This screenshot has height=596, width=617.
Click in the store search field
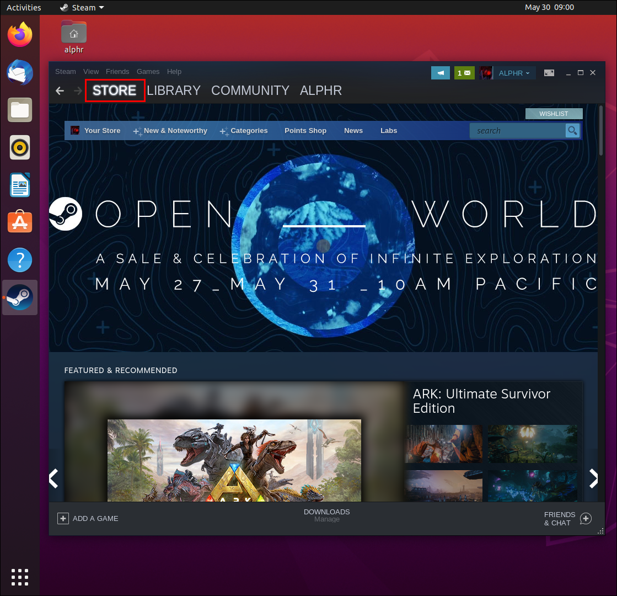coord(518,130)
